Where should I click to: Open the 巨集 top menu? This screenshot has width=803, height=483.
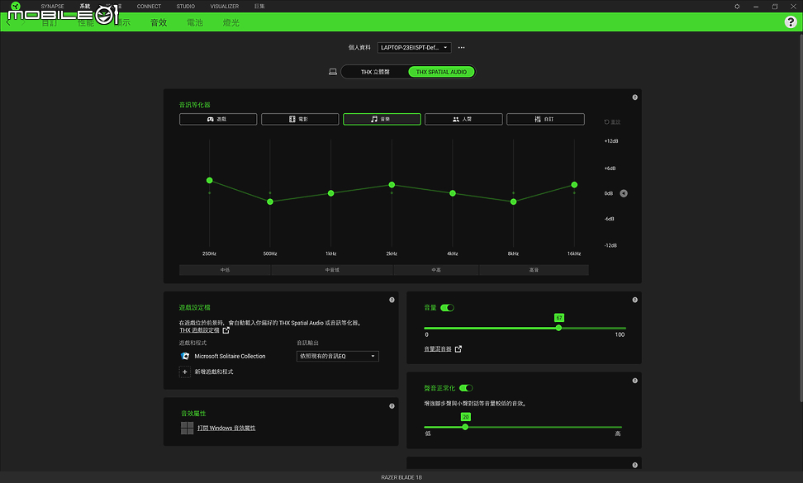259,6
